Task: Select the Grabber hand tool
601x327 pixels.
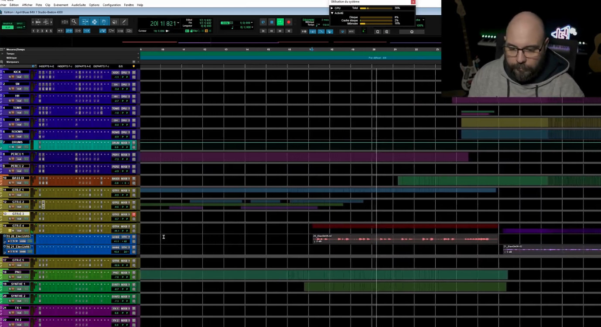Action: click(104, 22)
